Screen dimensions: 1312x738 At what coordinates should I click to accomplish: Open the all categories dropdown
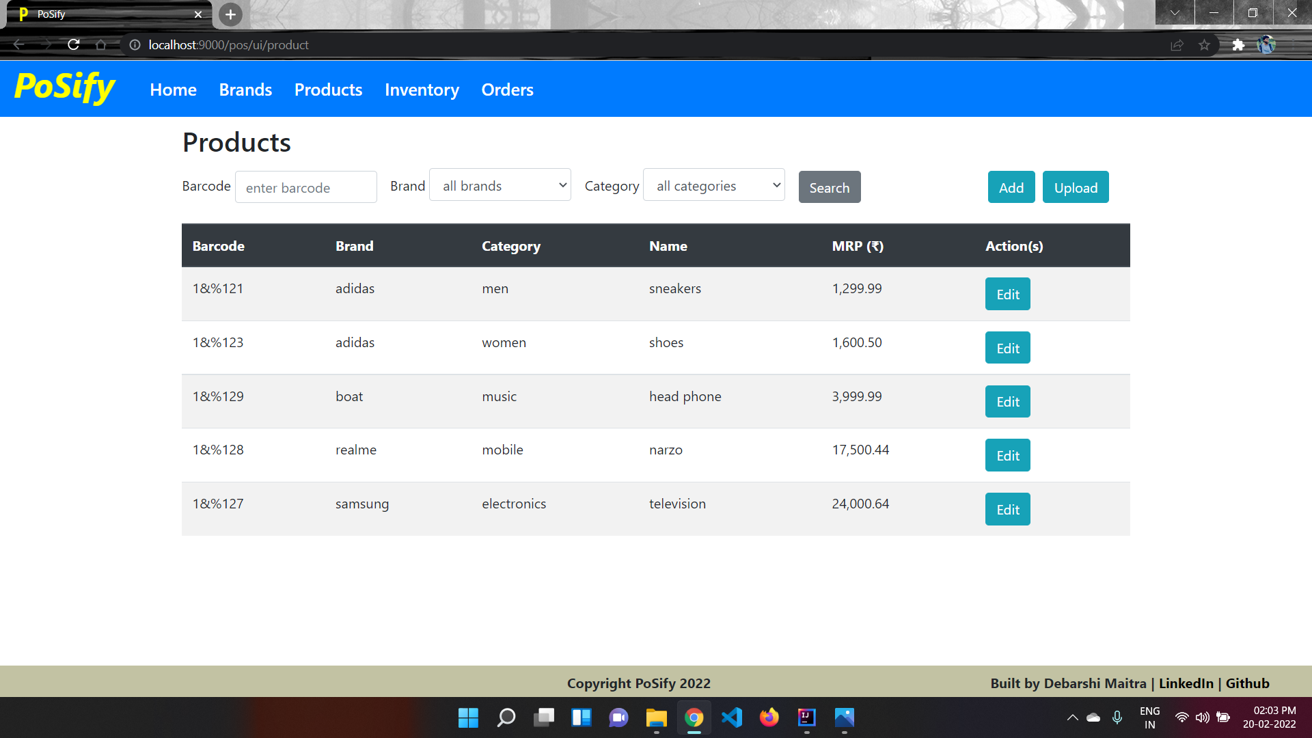[713, 184]
